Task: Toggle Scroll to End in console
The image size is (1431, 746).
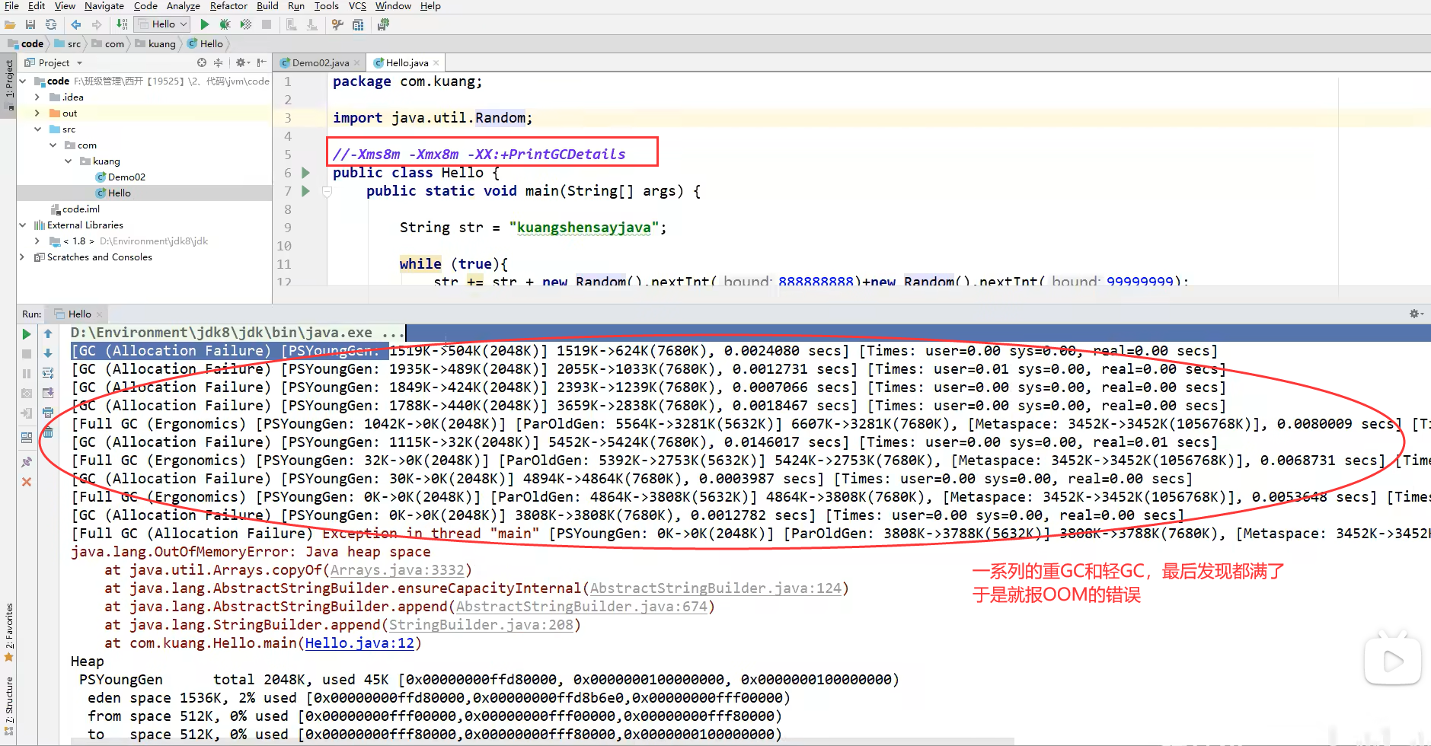Action: [x=48, y=393]
